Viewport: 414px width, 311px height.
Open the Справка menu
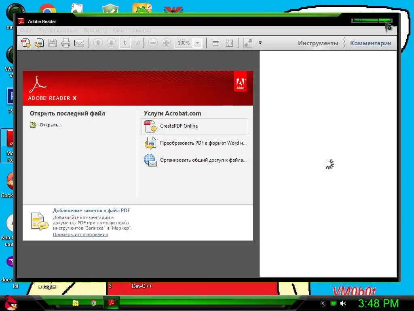[140, 31]
